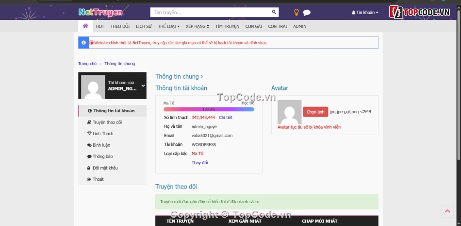Click the Truyện theo dõi section heading
The width and height of the screenshot is (461, 226).
[x=176, y=187]
